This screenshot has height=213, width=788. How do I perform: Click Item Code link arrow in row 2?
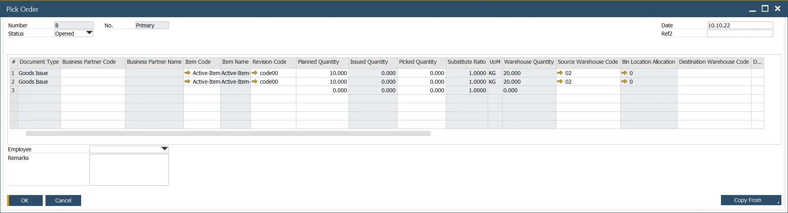(187, 82)
